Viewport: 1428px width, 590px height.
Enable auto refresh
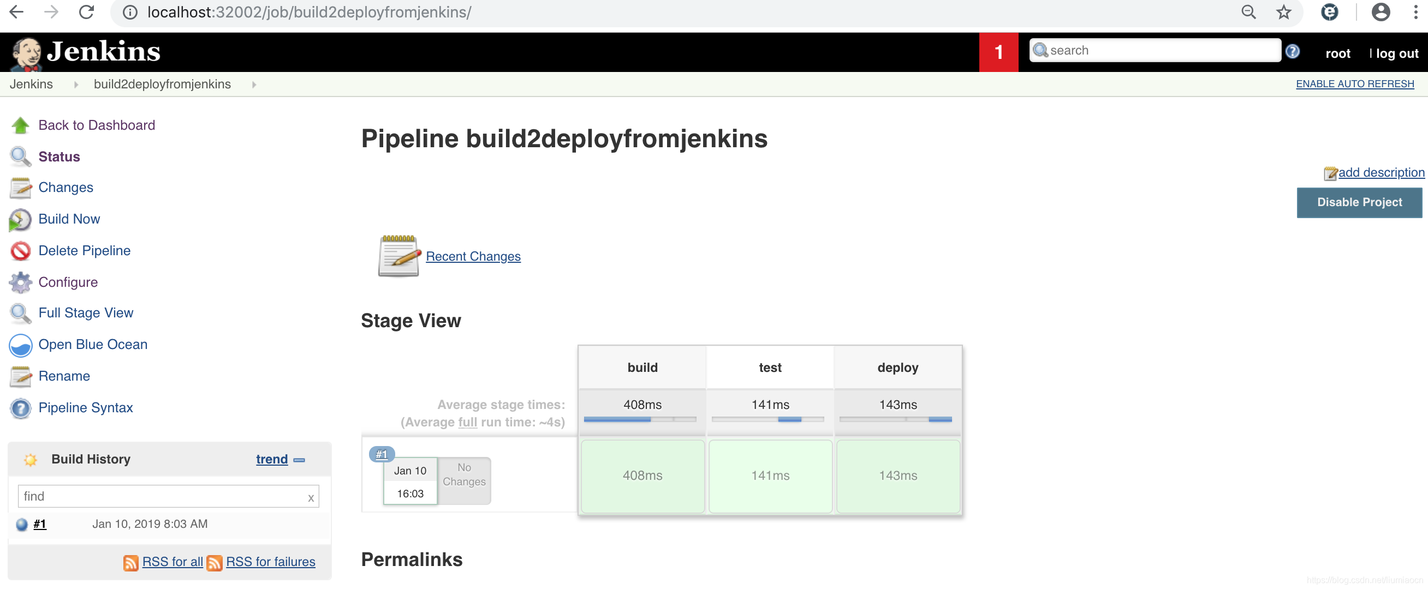(1355, 83)
